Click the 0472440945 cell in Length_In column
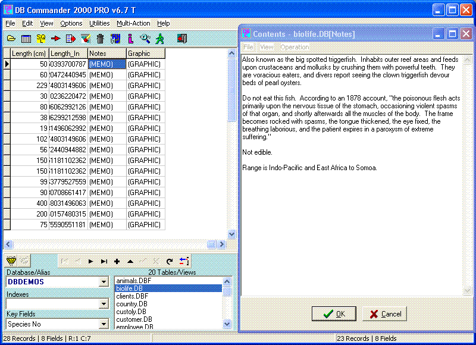The width and height of the screenshot is (476, 345). point(68,74)
